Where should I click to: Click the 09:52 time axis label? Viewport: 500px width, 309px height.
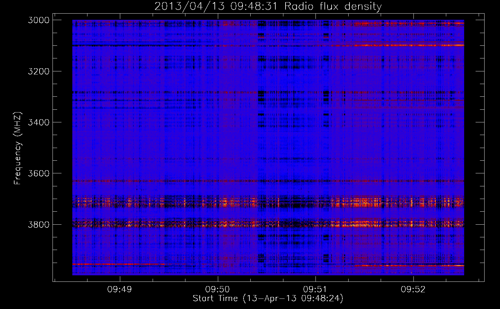[413, 289]
